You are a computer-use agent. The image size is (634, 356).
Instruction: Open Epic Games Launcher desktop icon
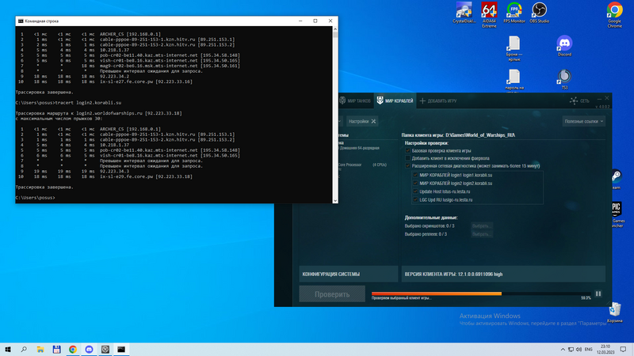(x=617, y=214)
